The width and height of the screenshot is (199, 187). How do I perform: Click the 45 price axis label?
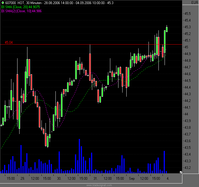coord(186,47)
